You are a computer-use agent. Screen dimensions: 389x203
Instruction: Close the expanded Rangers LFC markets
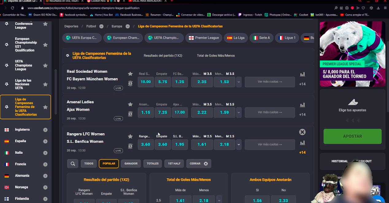302,132
